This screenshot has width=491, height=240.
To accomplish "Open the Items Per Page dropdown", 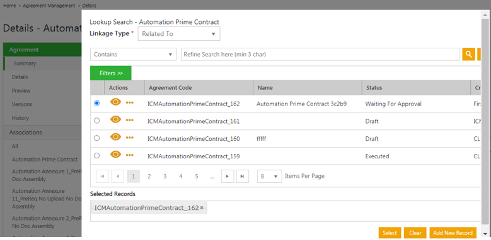I will tap(269, 177).
